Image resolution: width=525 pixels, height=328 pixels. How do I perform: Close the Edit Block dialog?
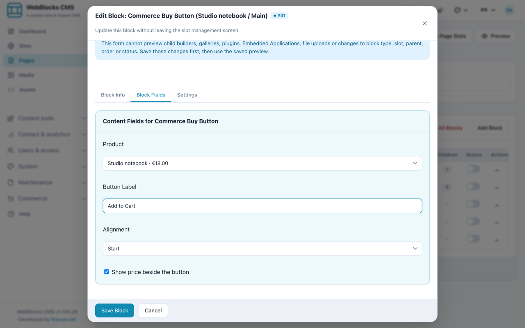(425, 23)
